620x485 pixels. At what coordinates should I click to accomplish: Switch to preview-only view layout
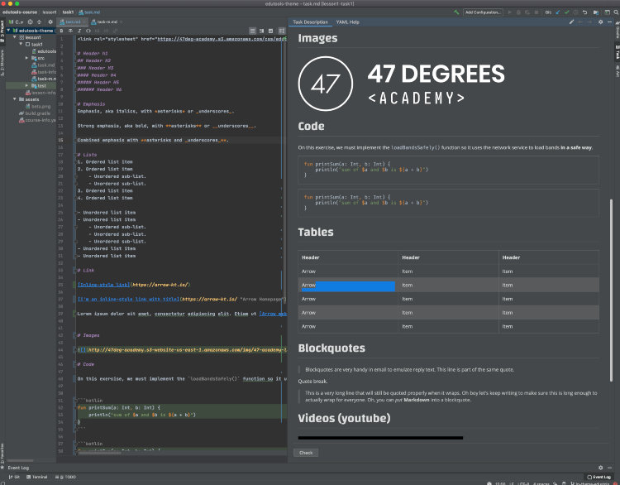click(270, 31)
